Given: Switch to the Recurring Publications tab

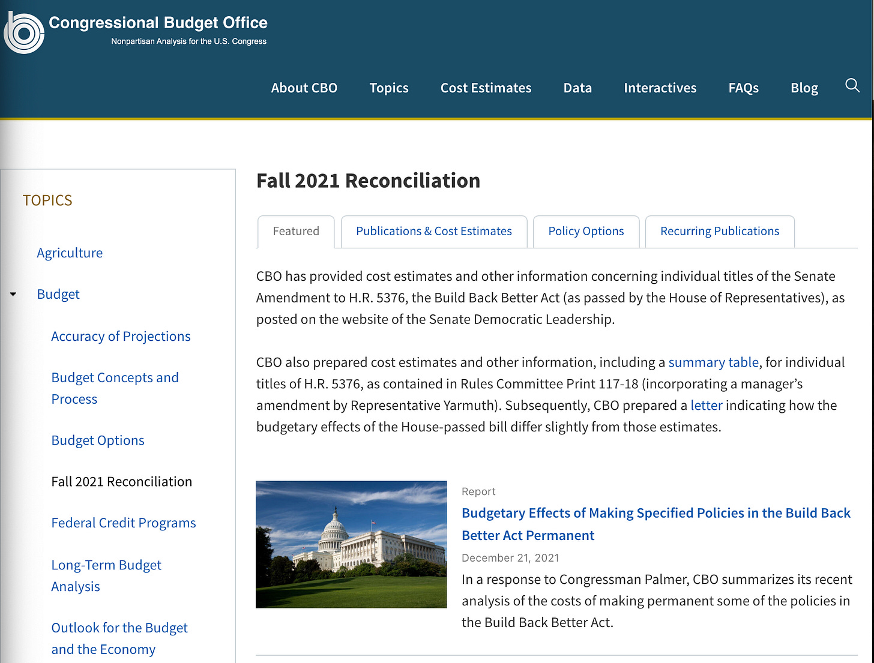Looking at the screenshot, I should click(x=720, y=232).
